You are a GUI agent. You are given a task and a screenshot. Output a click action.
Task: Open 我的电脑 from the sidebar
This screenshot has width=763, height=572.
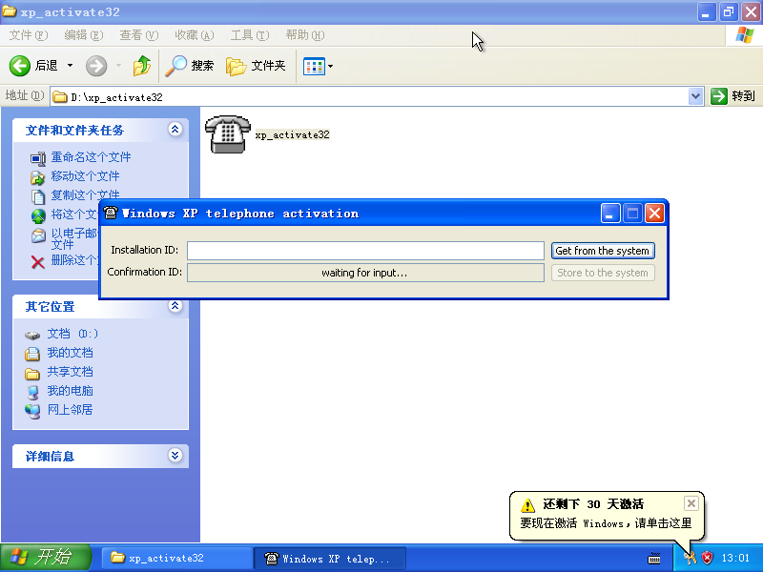coord(69,391)
